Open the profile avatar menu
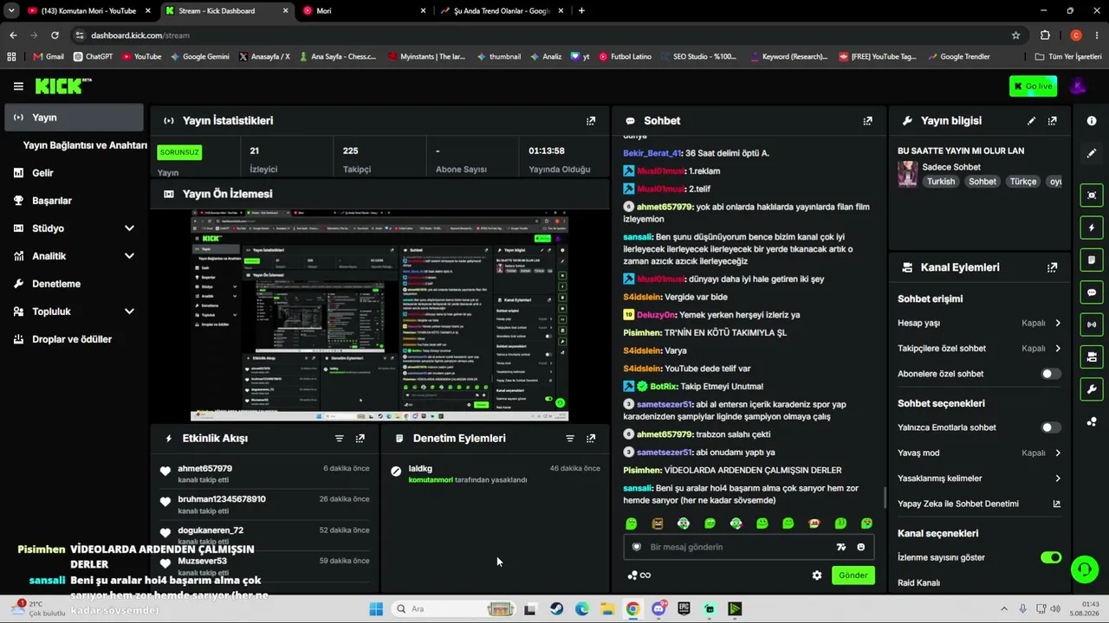 (x=1078, y=86)
